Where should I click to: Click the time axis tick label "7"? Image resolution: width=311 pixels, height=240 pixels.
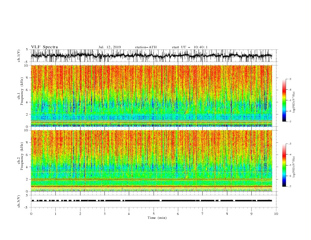pos(203,214)
